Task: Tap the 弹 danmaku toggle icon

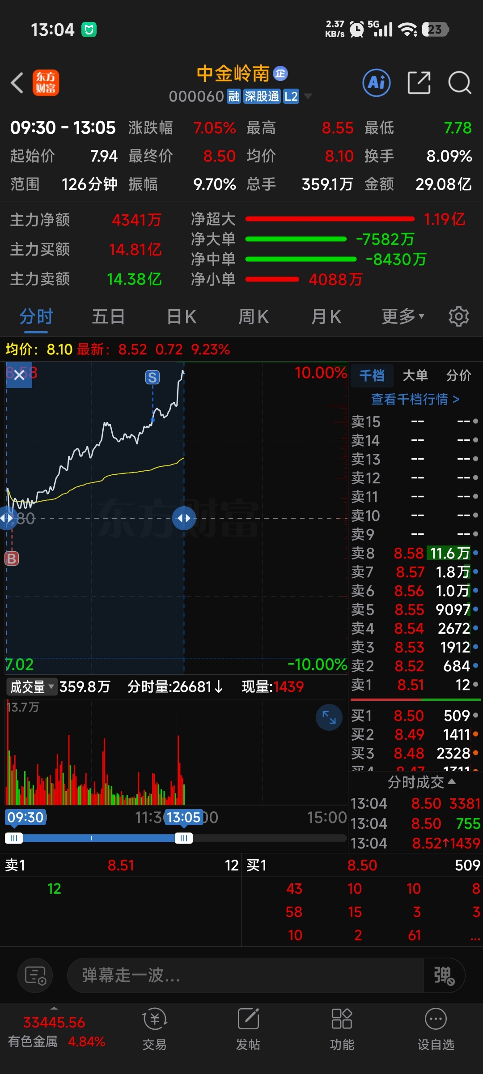Action: coord(444,976)
